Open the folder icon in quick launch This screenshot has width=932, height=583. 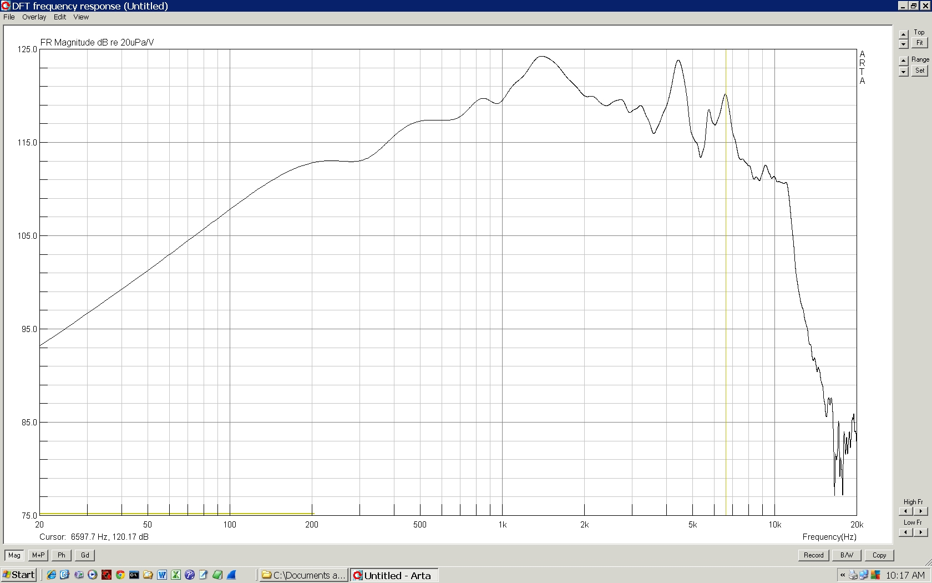(148, 575)
